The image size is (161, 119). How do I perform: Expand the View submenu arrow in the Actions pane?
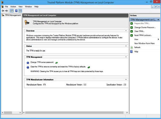pos(158,39)
